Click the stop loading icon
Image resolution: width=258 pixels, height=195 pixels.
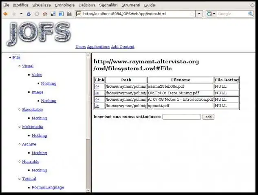(x=37, y=14)
